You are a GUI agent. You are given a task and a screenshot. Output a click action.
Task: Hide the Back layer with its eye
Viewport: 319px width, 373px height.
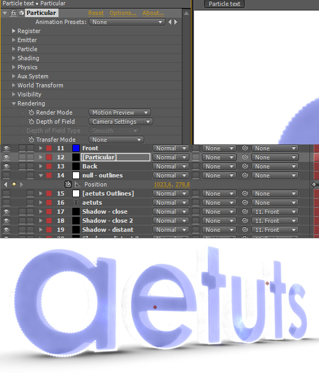pyautogui.click(x=6, y=166)
